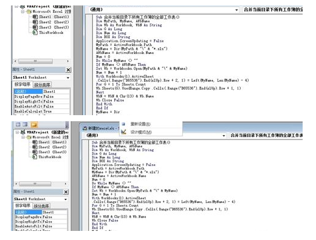Close the upper Properties - Sheet1 panel

(69, 70)
